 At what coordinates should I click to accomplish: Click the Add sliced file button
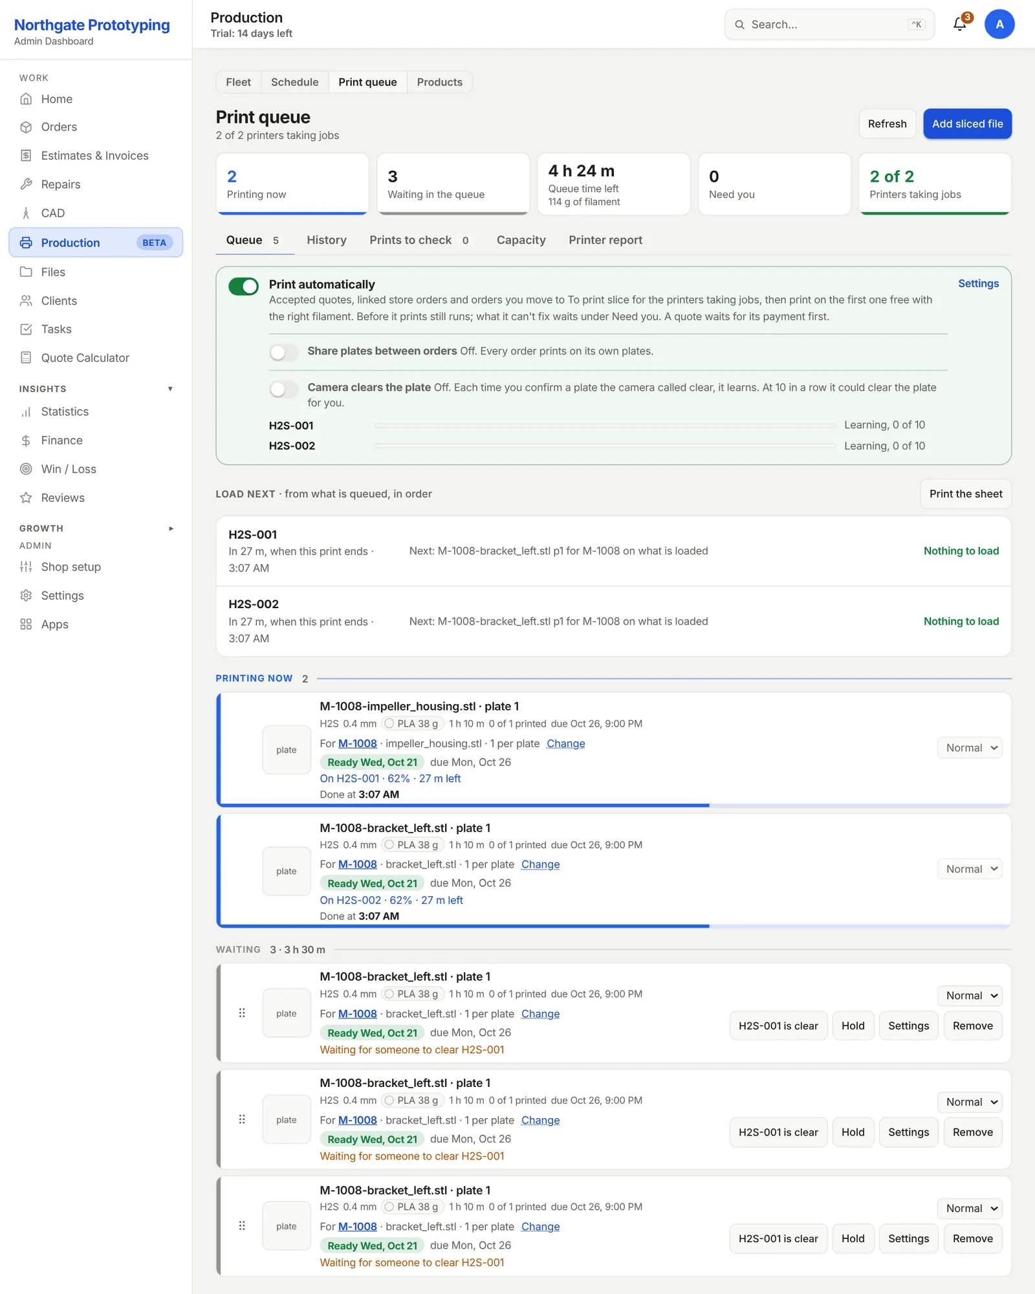point(967,124)
